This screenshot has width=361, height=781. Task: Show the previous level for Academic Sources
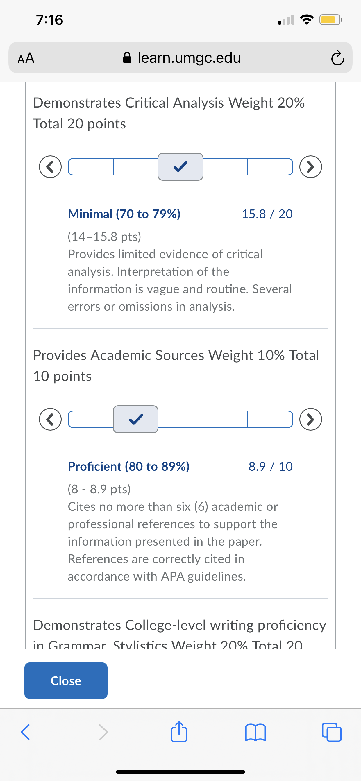pos(50,419)
